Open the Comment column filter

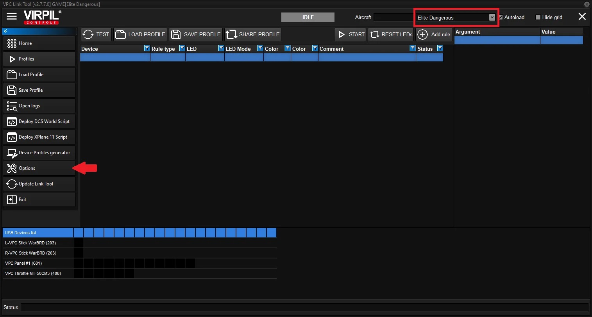[x=413, y=48]
